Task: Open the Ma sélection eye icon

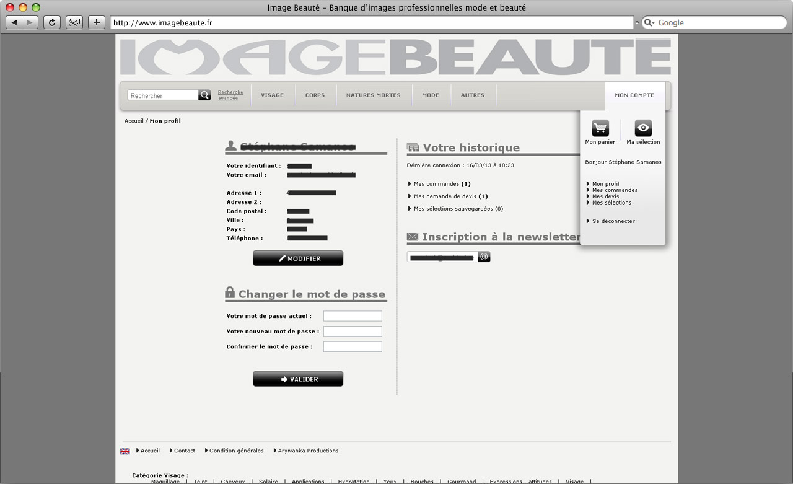Action: (x=643, y=128)
